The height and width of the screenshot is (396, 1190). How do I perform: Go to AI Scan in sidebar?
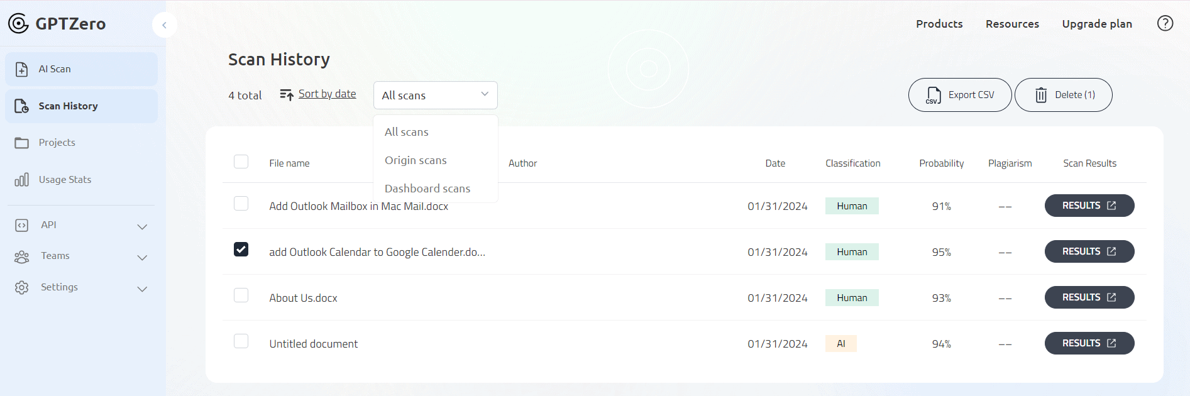coord(82,69)
